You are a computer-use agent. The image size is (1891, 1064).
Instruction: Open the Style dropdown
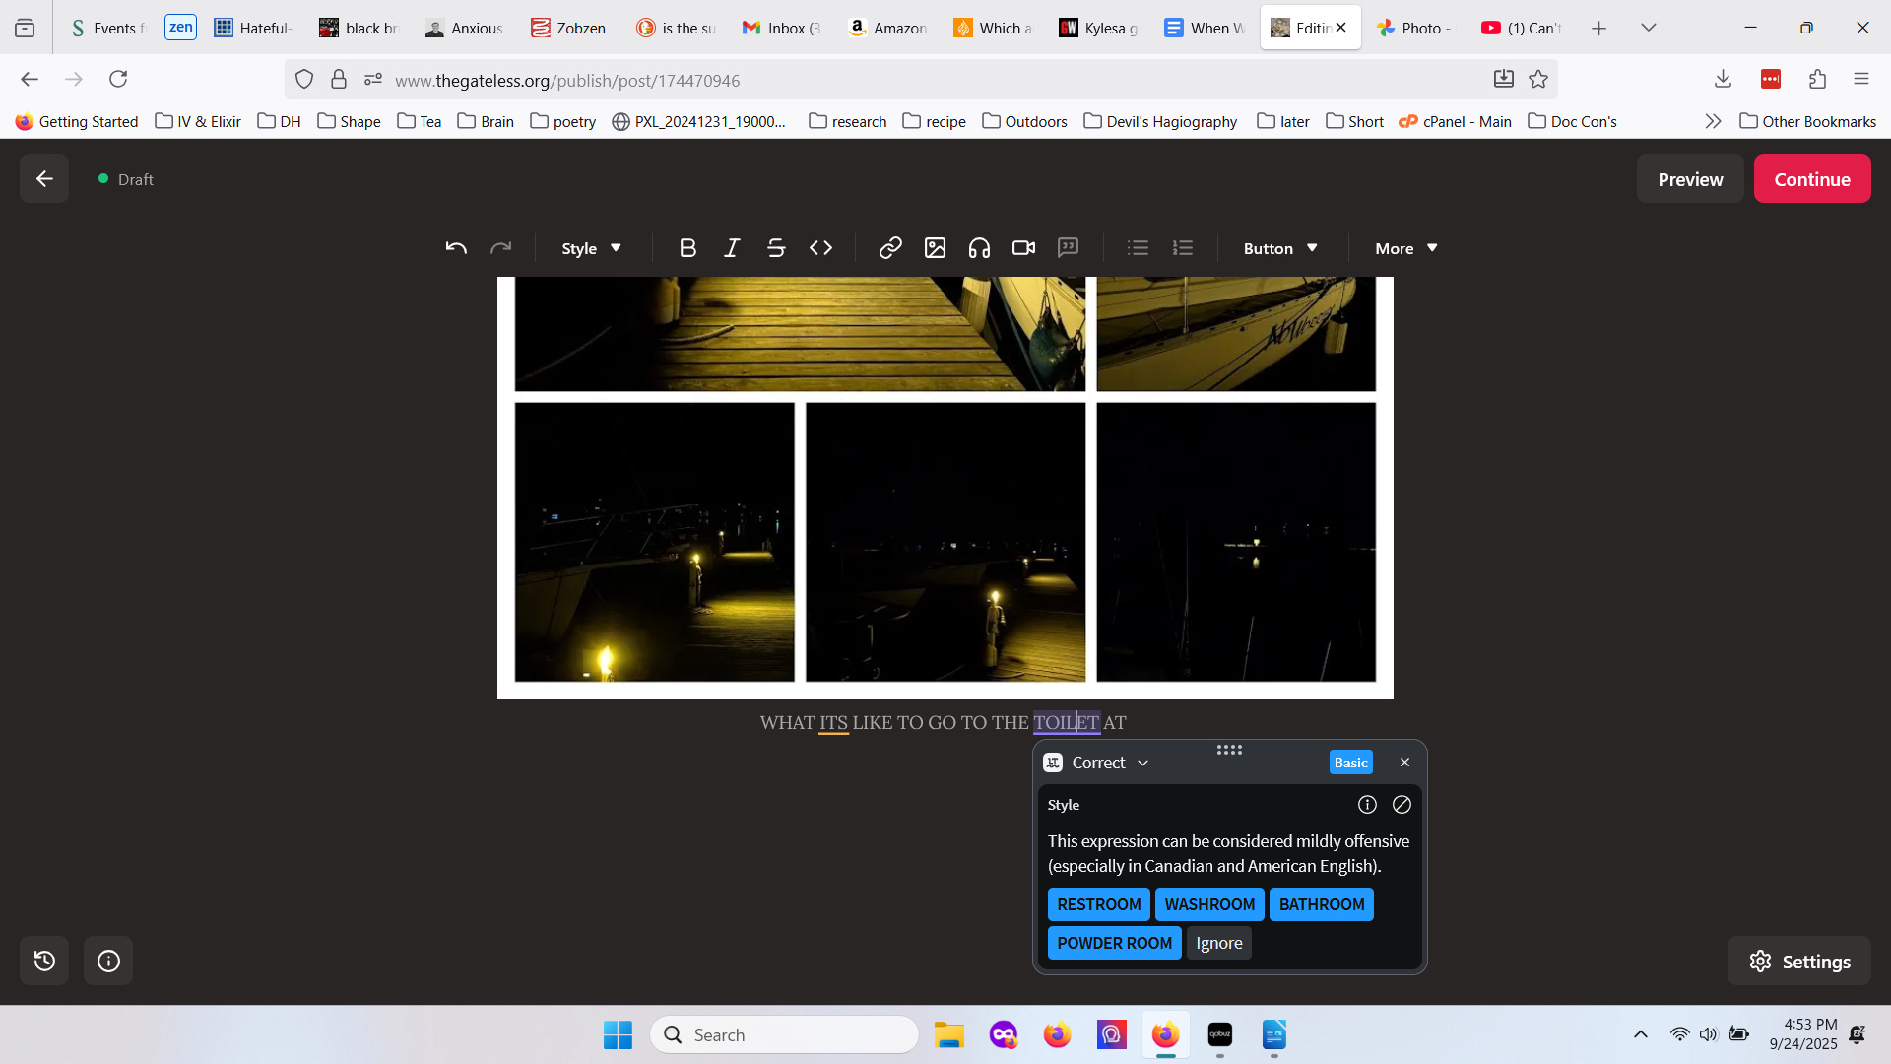591,248
